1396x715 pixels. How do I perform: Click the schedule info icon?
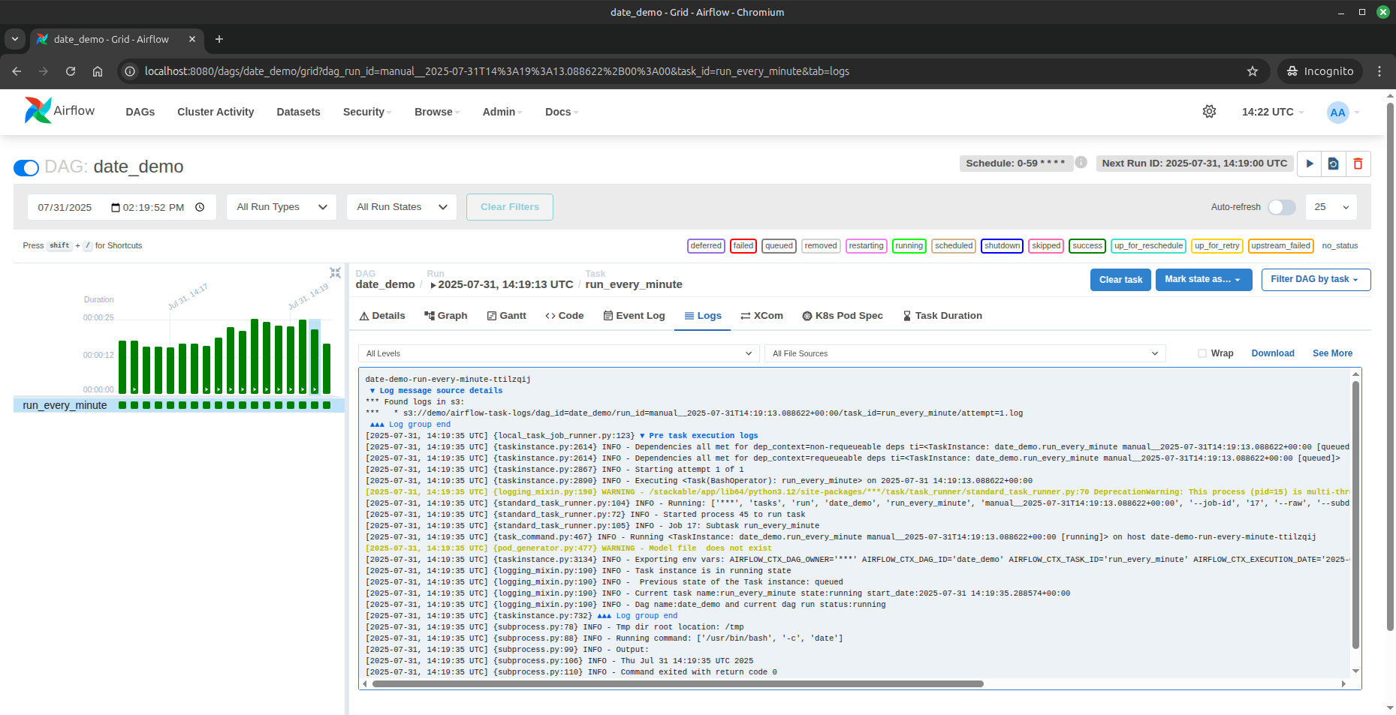[1081, 163]
